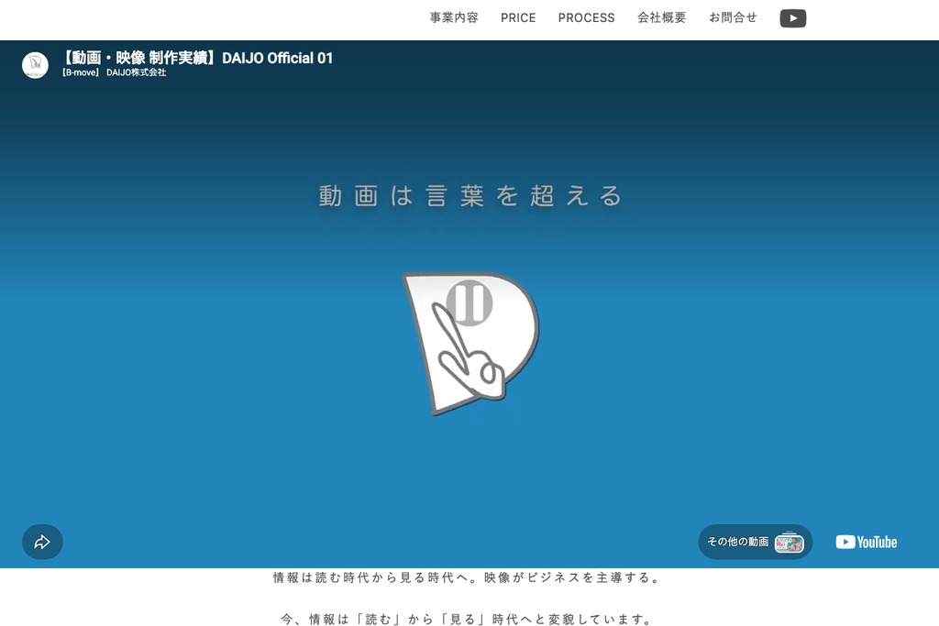939x626 pixels.
Task: Open the お問合せ contact link
Action: click(733, 18)
